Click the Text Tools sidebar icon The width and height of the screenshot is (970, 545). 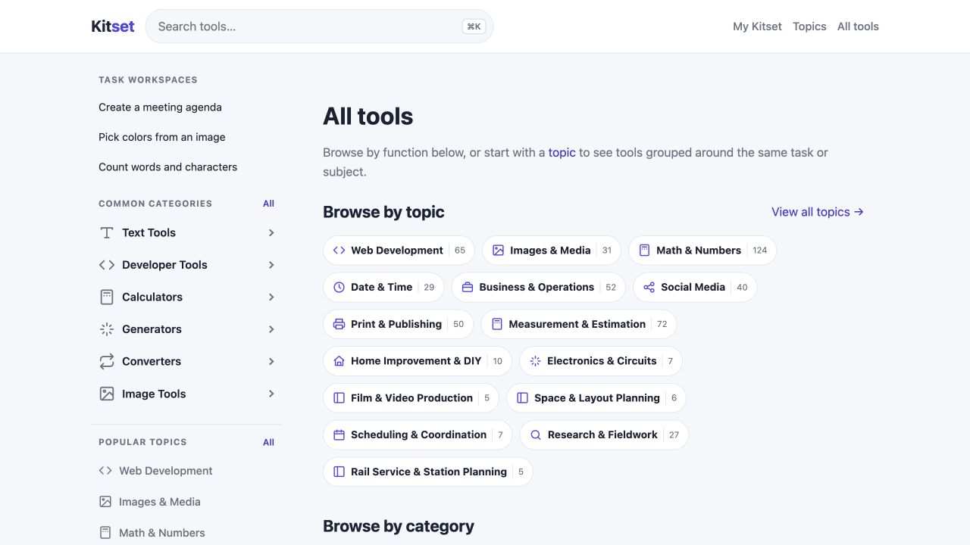[x=107, y=233]
